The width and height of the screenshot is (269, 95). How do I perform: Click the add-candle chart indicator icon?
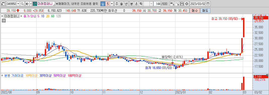172,4
